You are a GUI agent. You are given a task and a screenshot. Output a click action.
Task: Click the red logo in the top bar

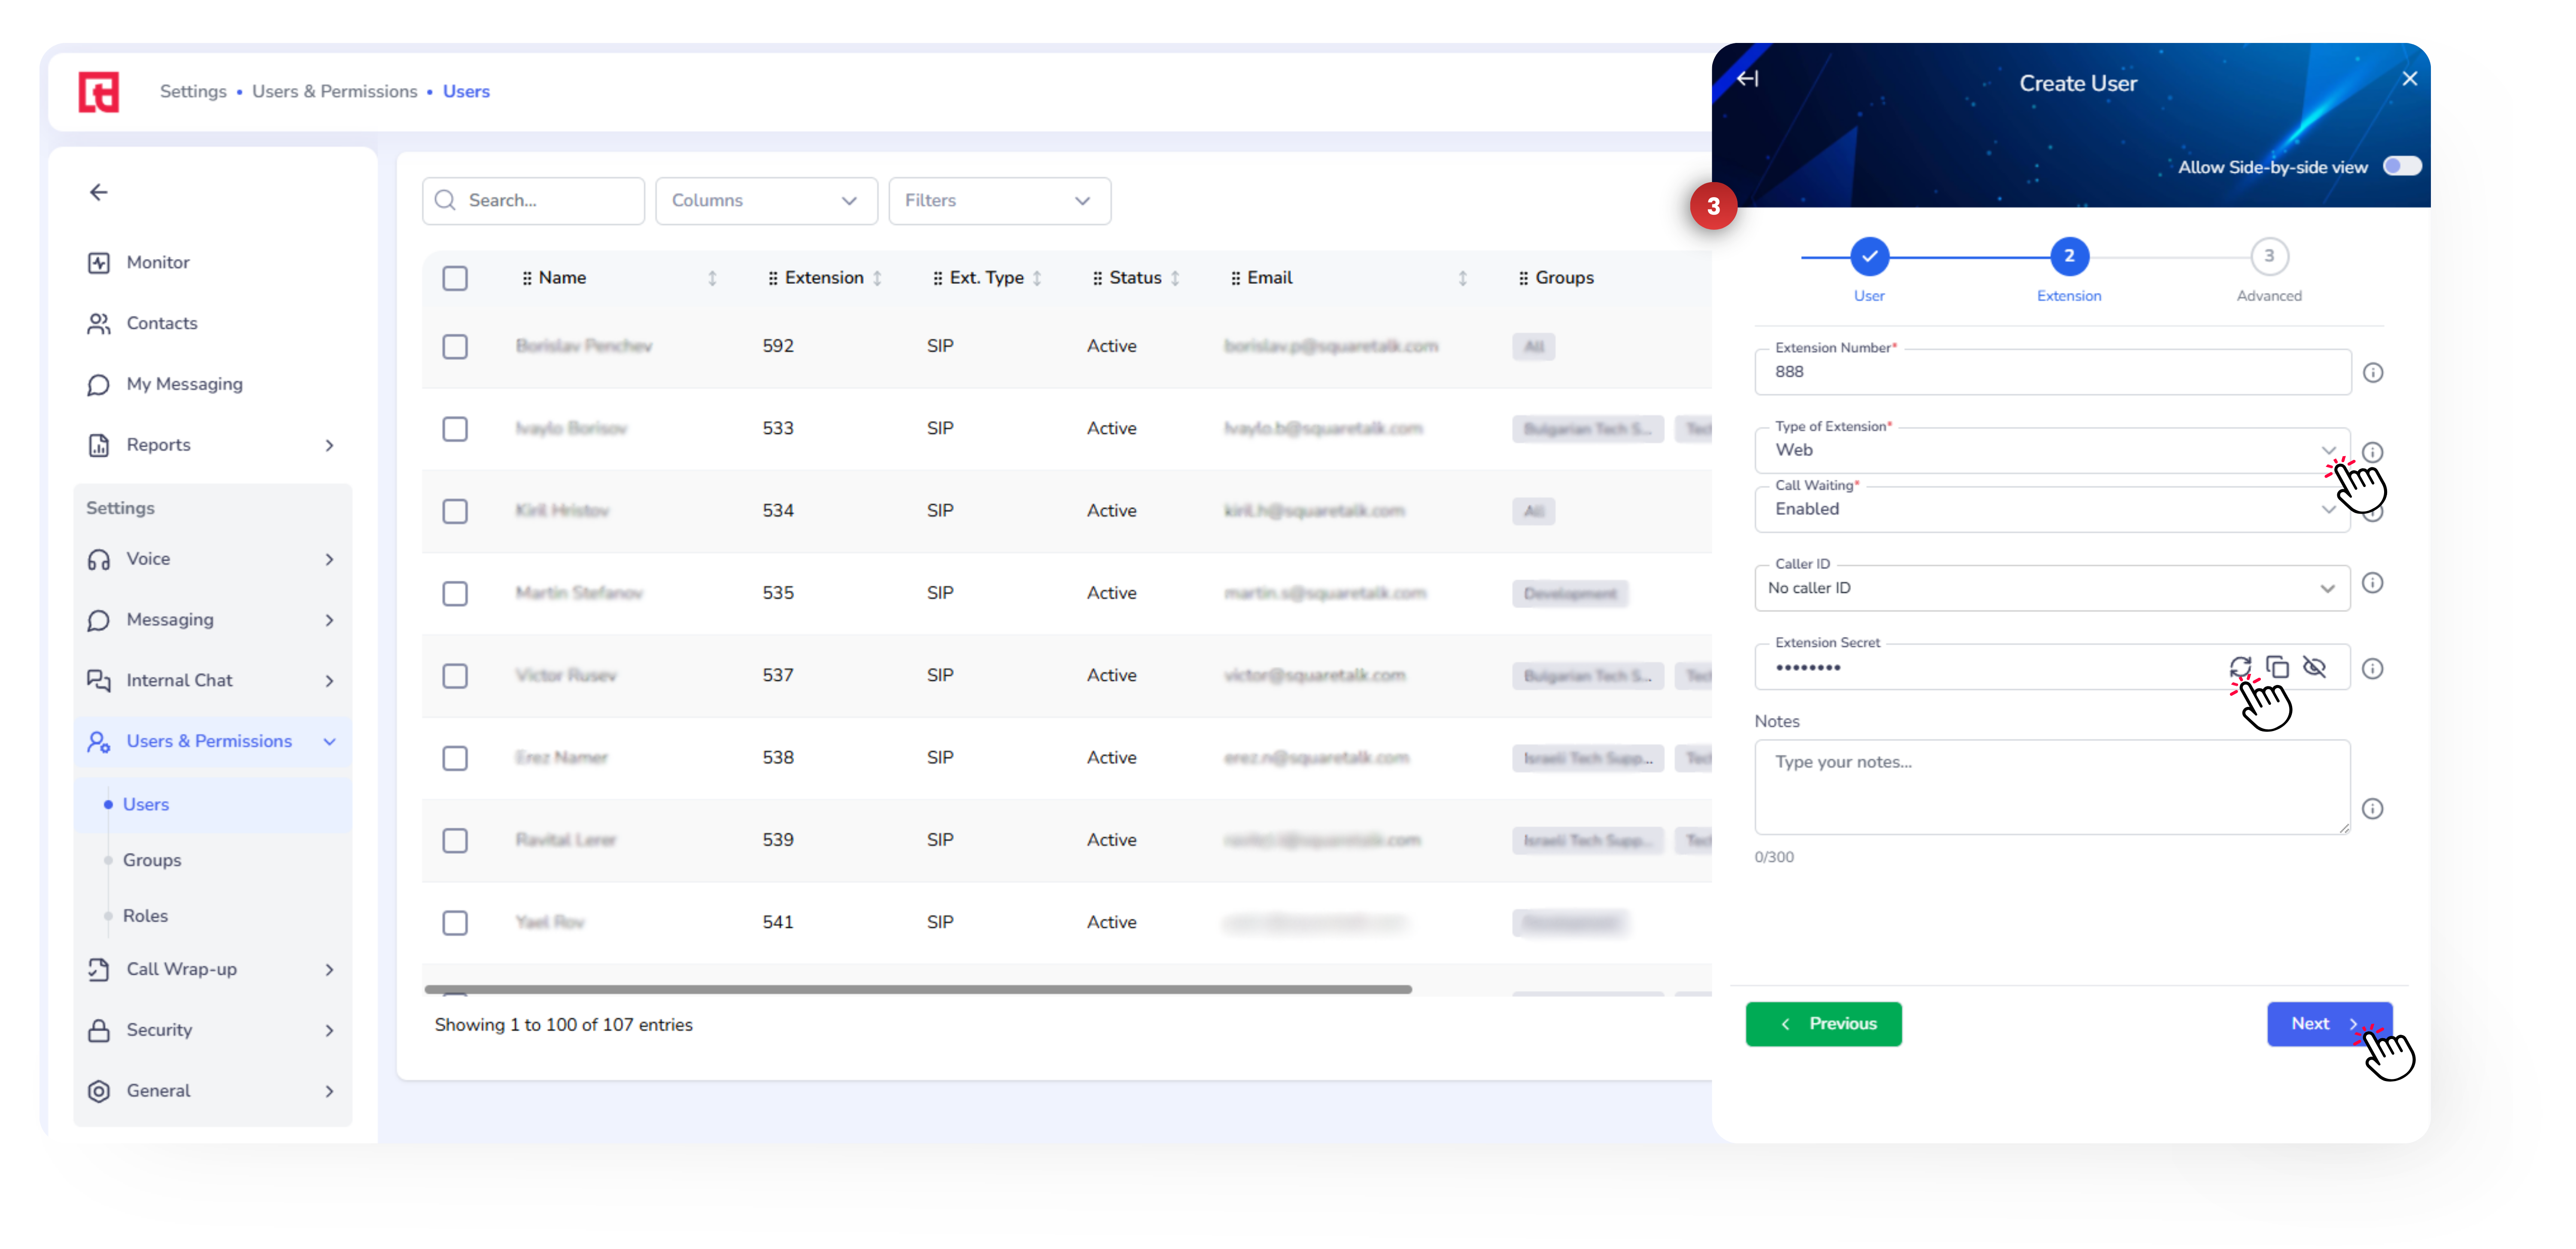pyautogui.click(x=99, y=92)
